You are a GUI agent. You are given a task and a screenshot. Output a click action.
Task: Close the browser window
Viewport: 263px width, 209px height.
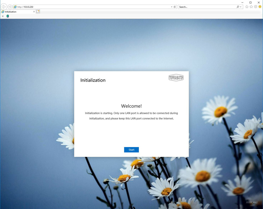[x=259, y=3]
